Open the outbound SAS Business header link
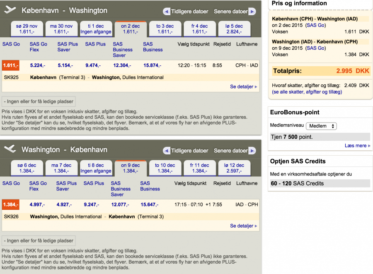Image resolution: width=373 pixels, height=274 pixels. [153, 47]
